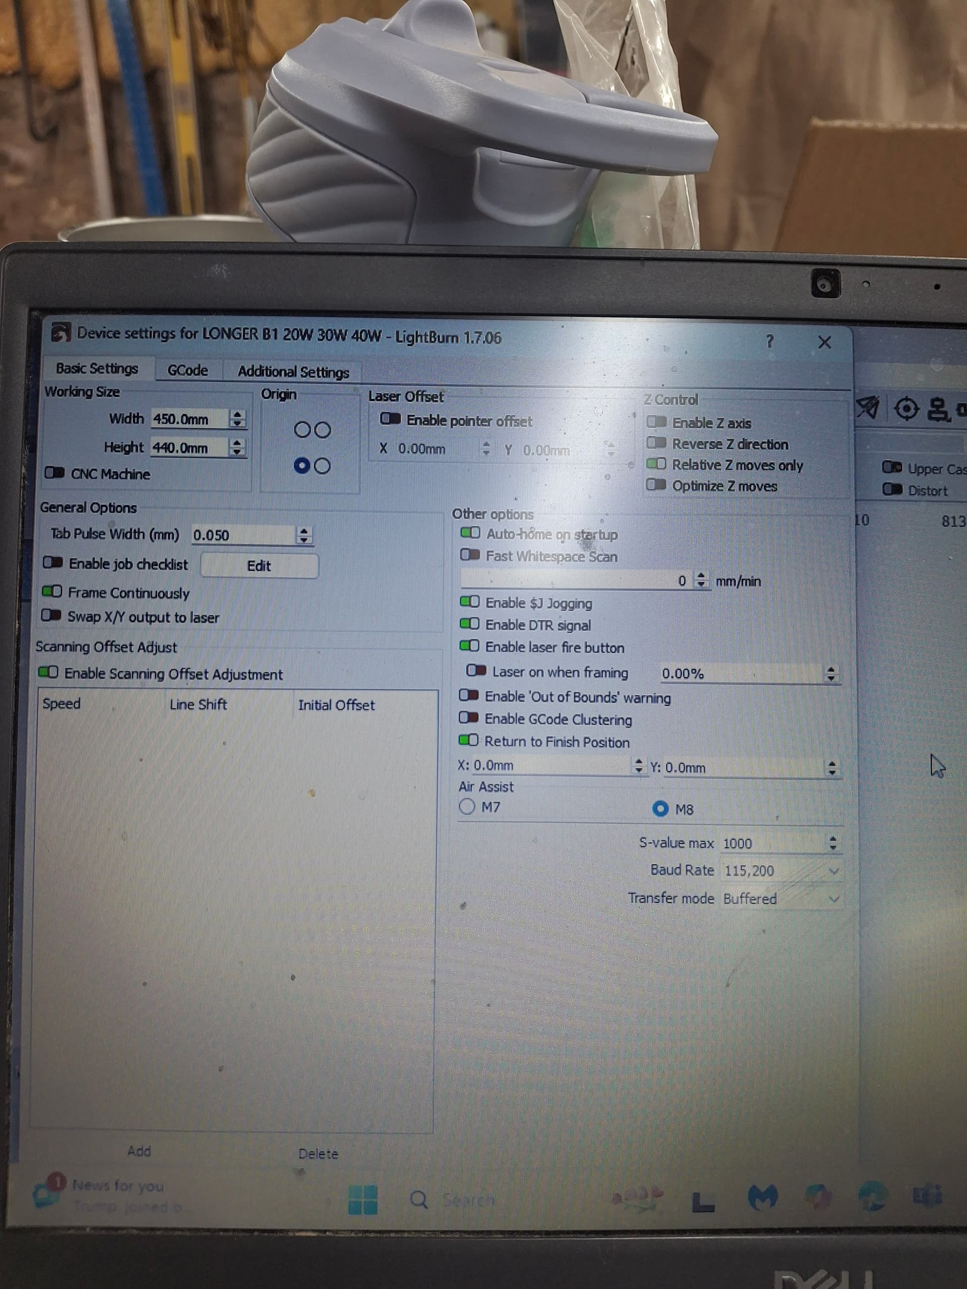Click the taskbar search magnifier icon
Image resolution: width=967 pixels, height=1289 pixels.
[419, 1199]
